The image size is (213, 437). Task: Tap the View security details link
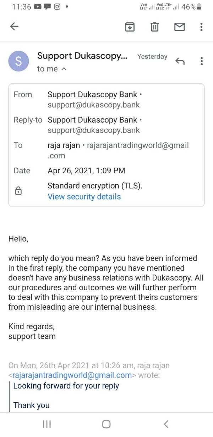[x=84, y=197]
